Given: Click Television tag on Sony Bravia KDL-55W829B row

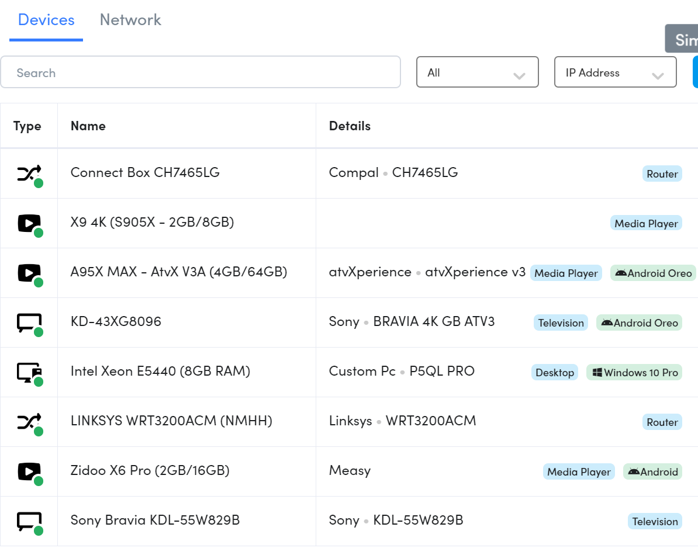Looking at the screenshot, I should (x=655, y=522).
